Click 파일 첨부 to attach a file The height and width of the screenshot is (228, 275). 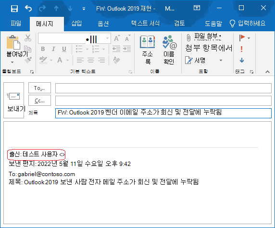point(203,37)
